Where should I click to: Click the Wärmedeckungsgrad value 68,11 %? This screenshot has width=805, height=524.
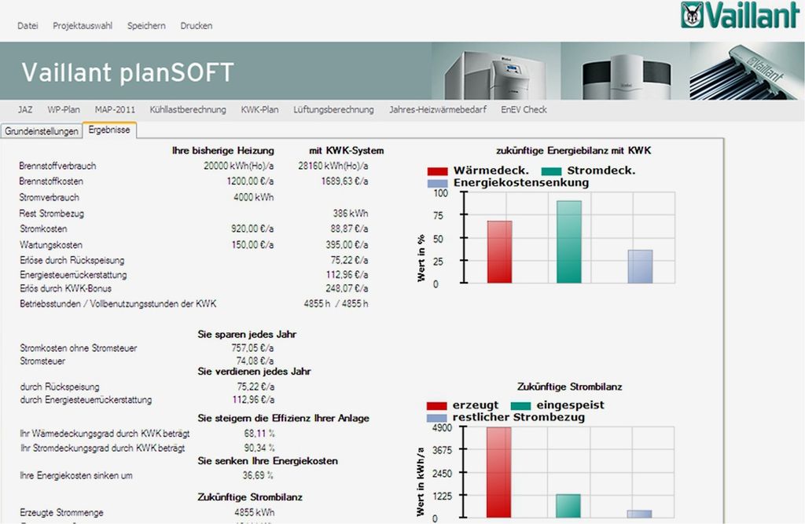pyautogui.click(x=259, y=434)
